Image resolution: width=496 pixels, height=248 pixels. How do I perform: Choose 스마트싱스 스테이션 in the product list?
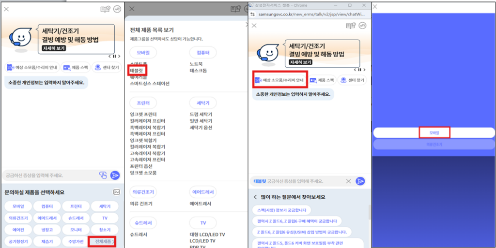(x=150, y=84)
